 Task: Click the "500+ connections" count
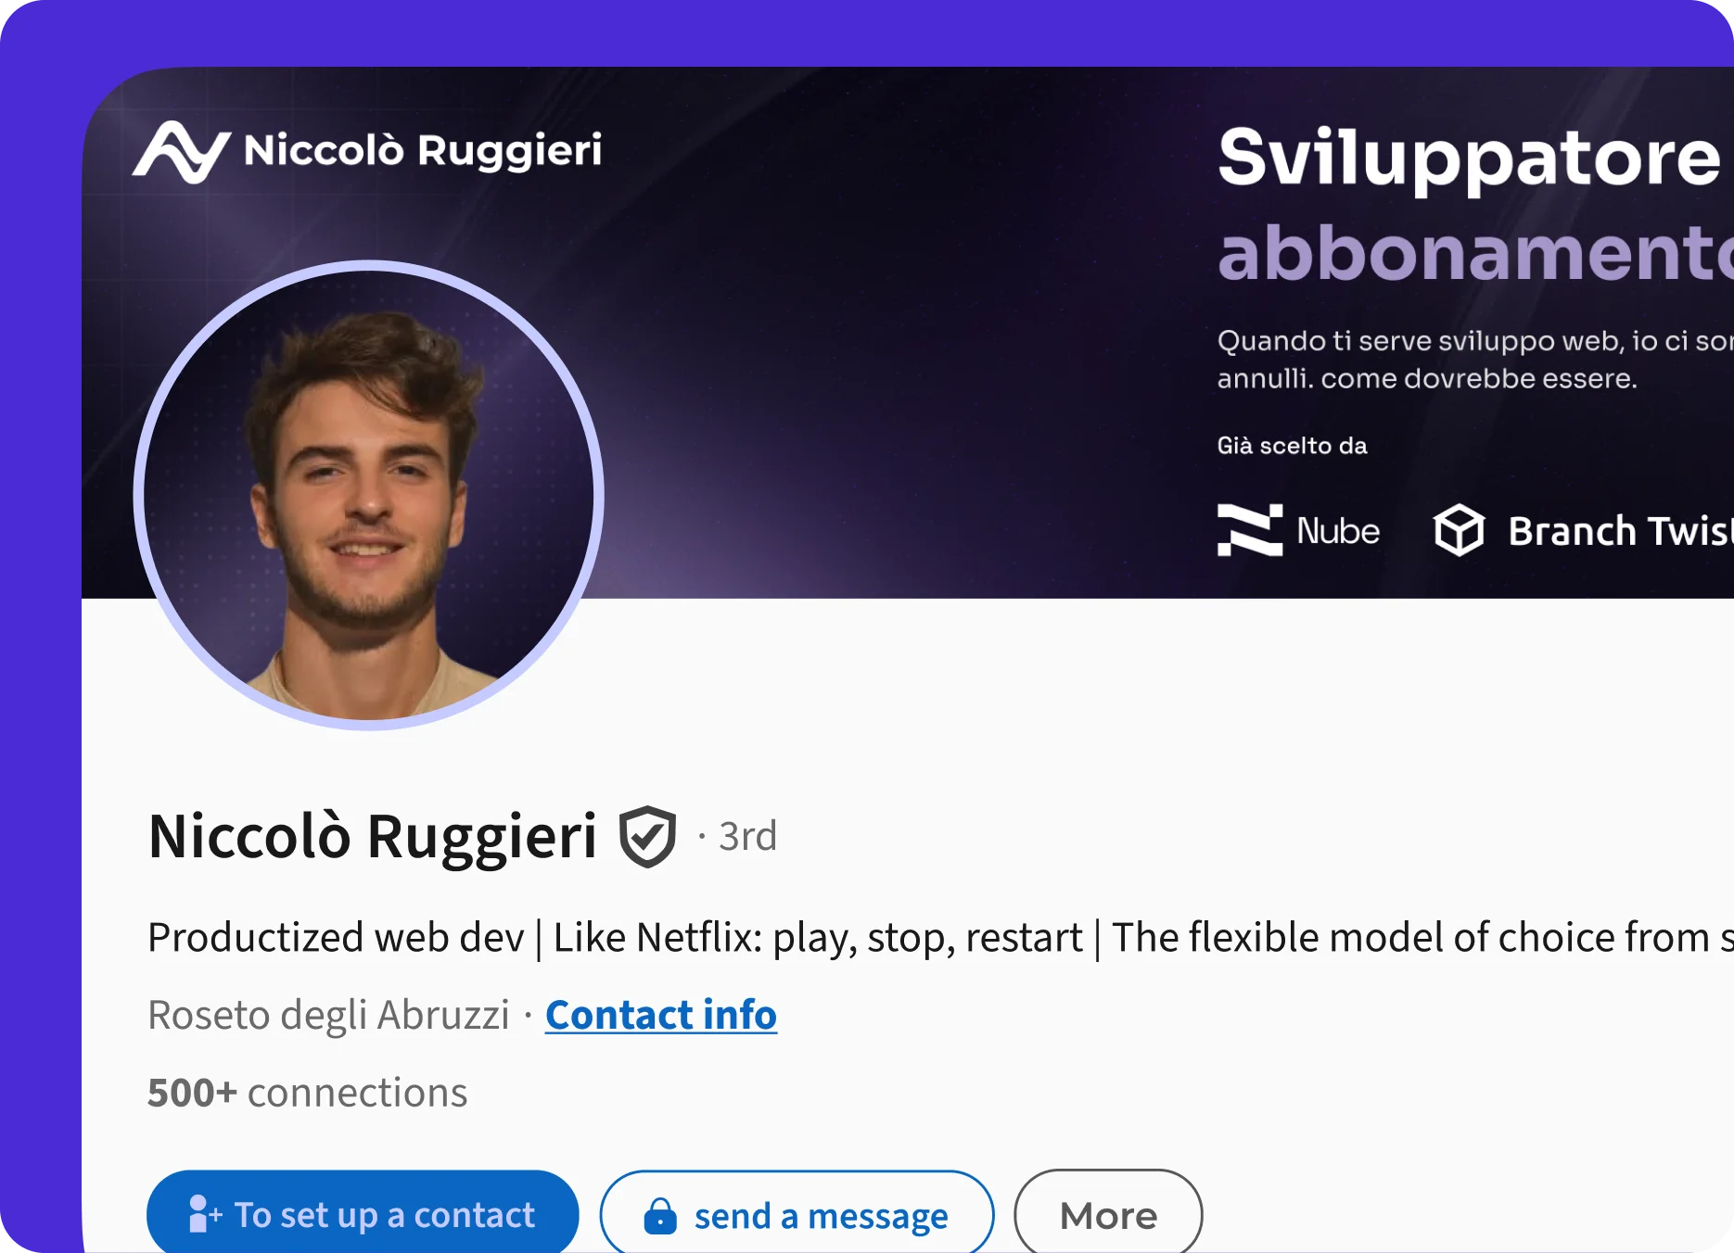(307, 1093)
